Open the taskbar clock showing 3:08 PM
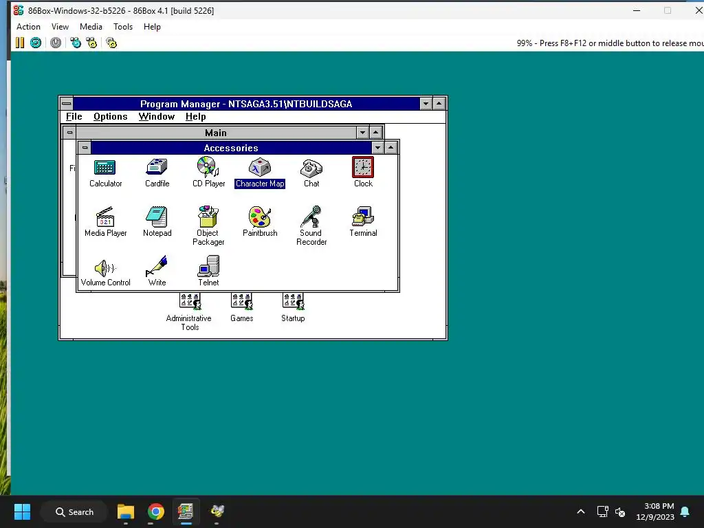This screenshot has height=528, width=704. 655,511
